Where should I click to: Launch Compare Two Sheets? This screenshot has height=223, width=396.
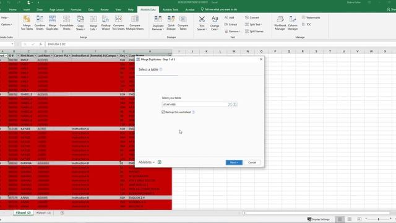118,23
